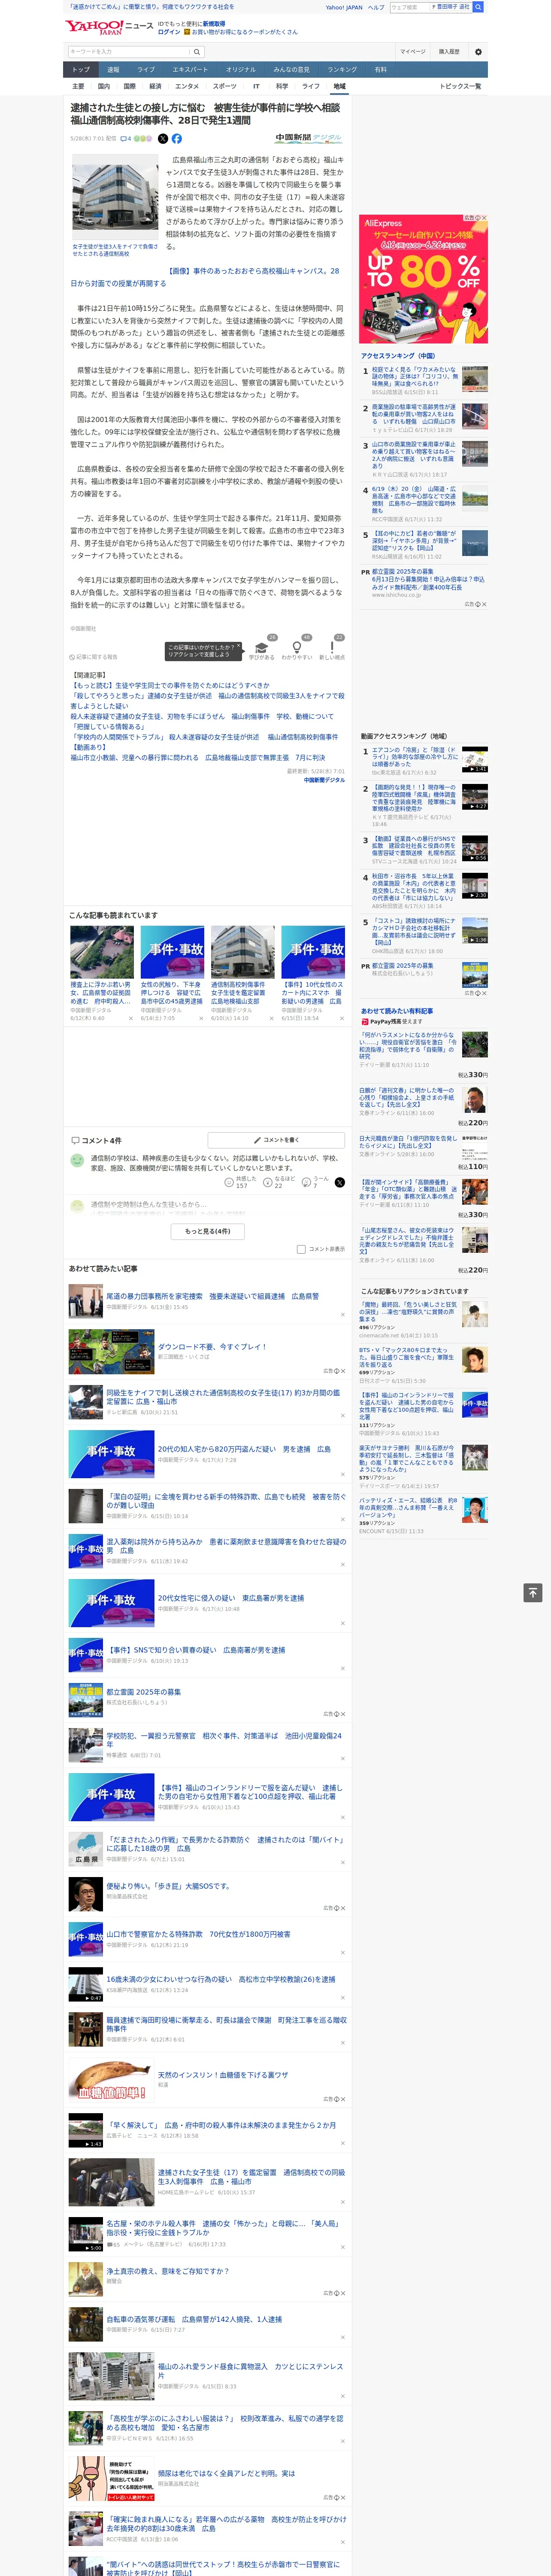Click the 購入履歴 button
The width and height of the screenshot is (551, 2576).
click(449, 51)
